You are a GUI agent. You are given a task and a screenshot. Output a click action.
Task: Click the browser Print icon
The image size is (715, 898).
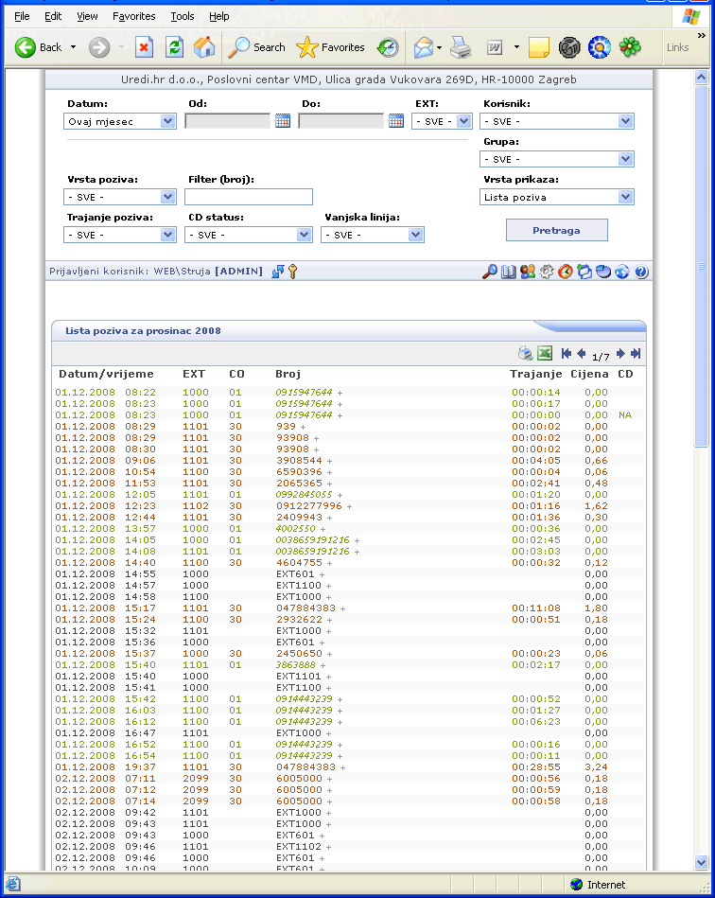461,47
